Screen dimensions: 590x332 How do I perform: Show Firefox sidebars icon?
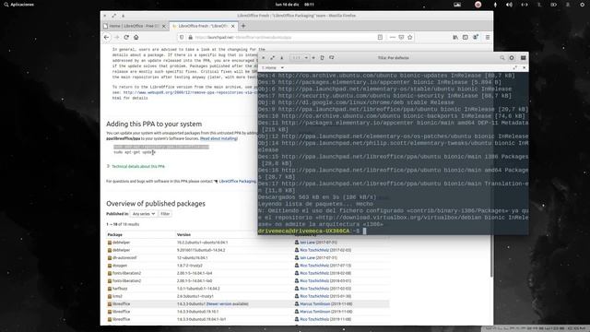[465, 37]
